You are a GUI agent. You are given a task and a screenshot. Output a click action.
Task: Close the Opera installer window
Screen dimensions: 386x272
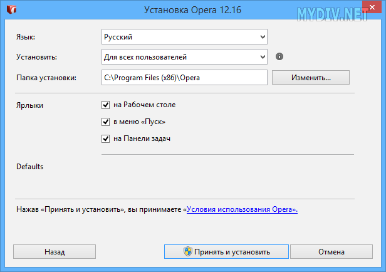[372, 8]
